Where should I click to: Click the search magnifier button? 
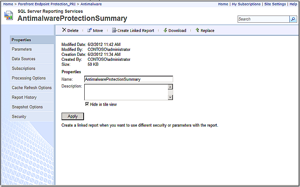[293, 19]
